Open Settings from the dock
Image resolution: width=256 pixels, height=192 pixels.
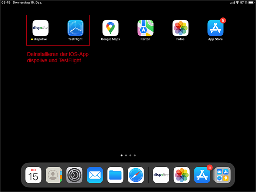click(x=74, y=175)
